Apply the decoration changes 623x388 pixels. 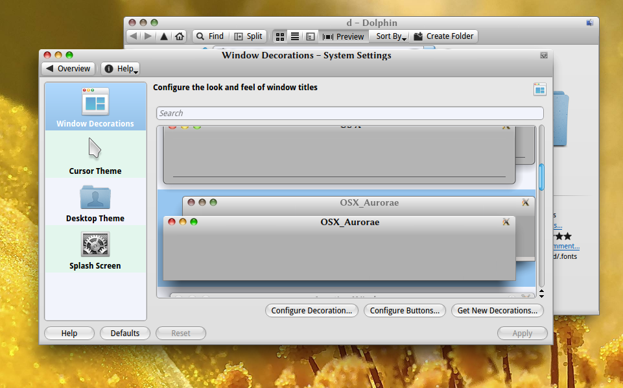click(x=522, y=333)
